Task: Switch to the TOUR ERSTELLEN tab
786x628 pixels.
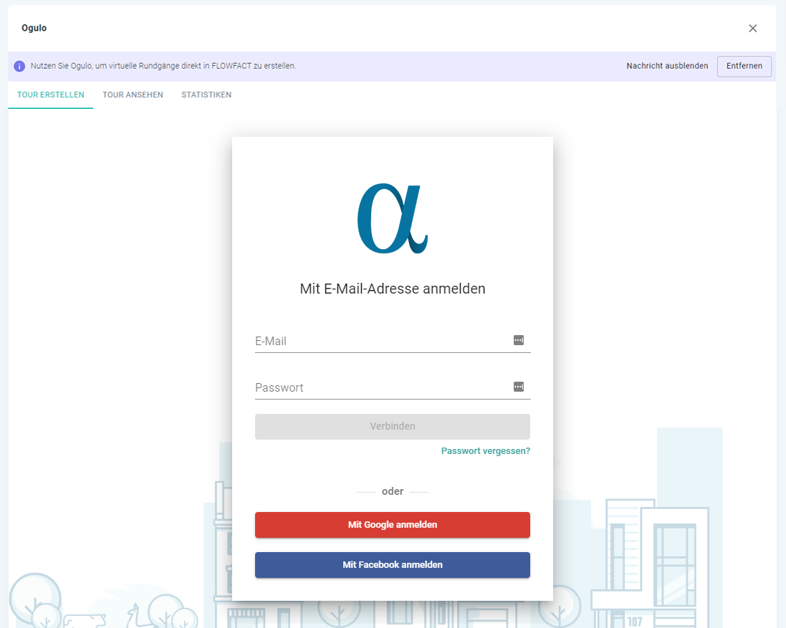Action: pos(51,95)
